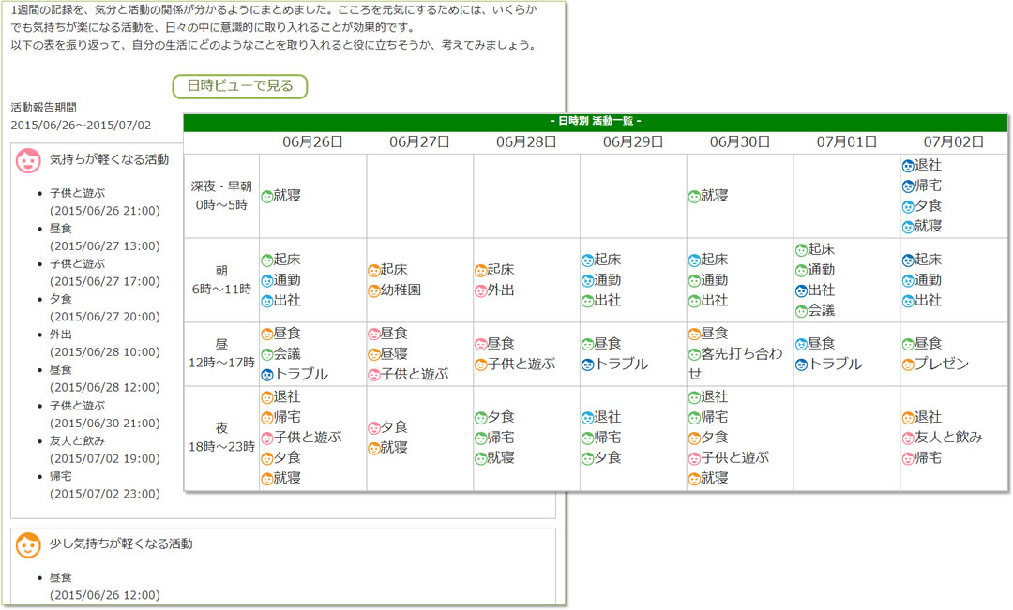1013x610 pixels.
Task: Click the face icon of 出社 on 06月29日
Action: 587,301
